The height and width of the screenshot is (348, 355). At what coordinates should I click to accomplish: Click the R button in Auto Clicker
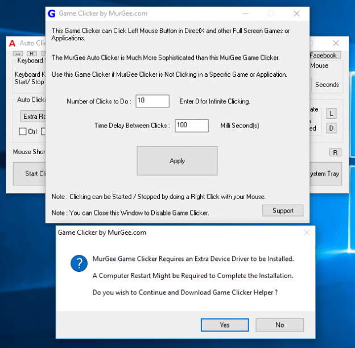[335, 153]
